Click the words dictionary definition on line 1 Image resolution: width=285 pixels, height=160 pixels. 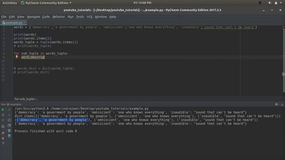pos(135,27)
